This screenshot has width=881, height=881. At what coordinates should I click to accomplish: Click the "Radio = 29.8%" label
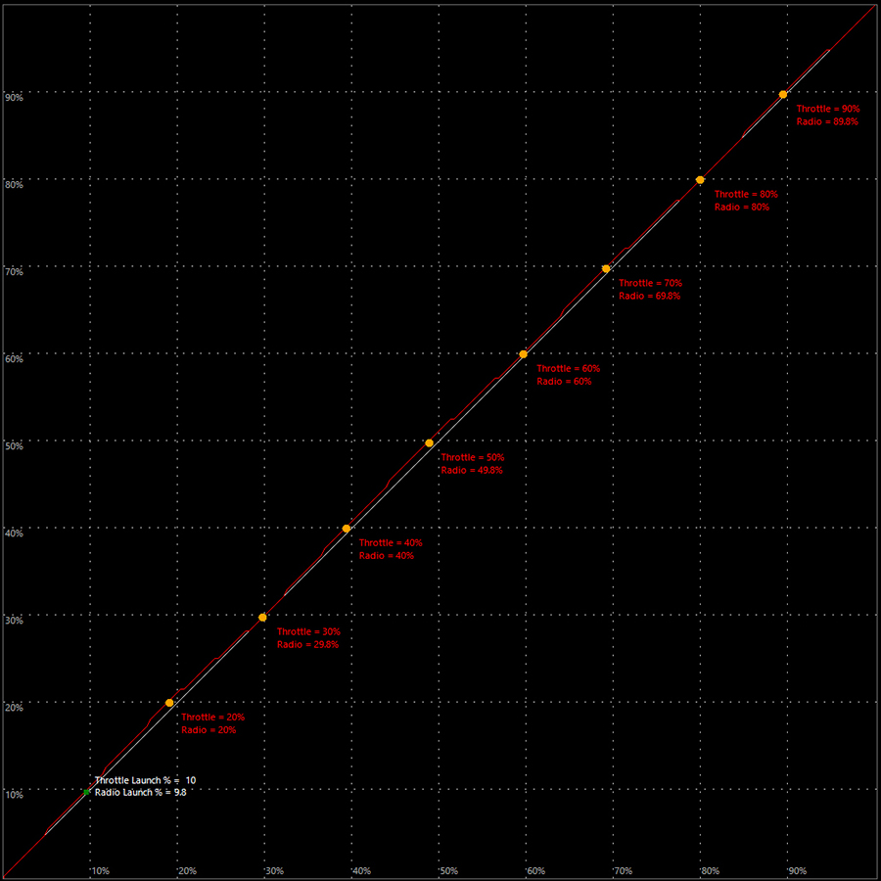(308, 645)
